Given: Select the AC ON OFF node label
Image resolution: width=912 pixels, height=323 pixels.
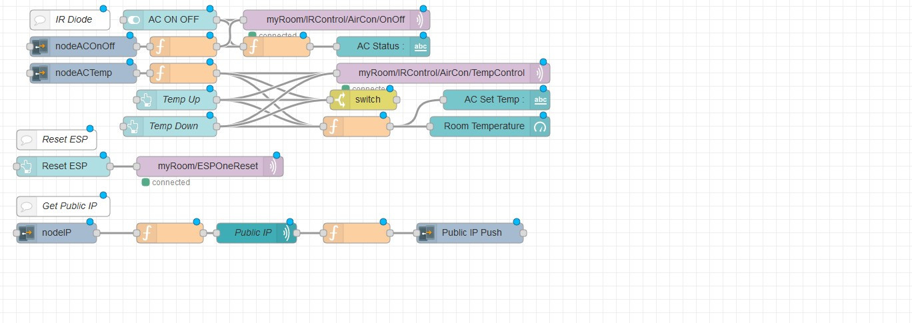Looking at the screenshot, I should (x=173, y=19).
